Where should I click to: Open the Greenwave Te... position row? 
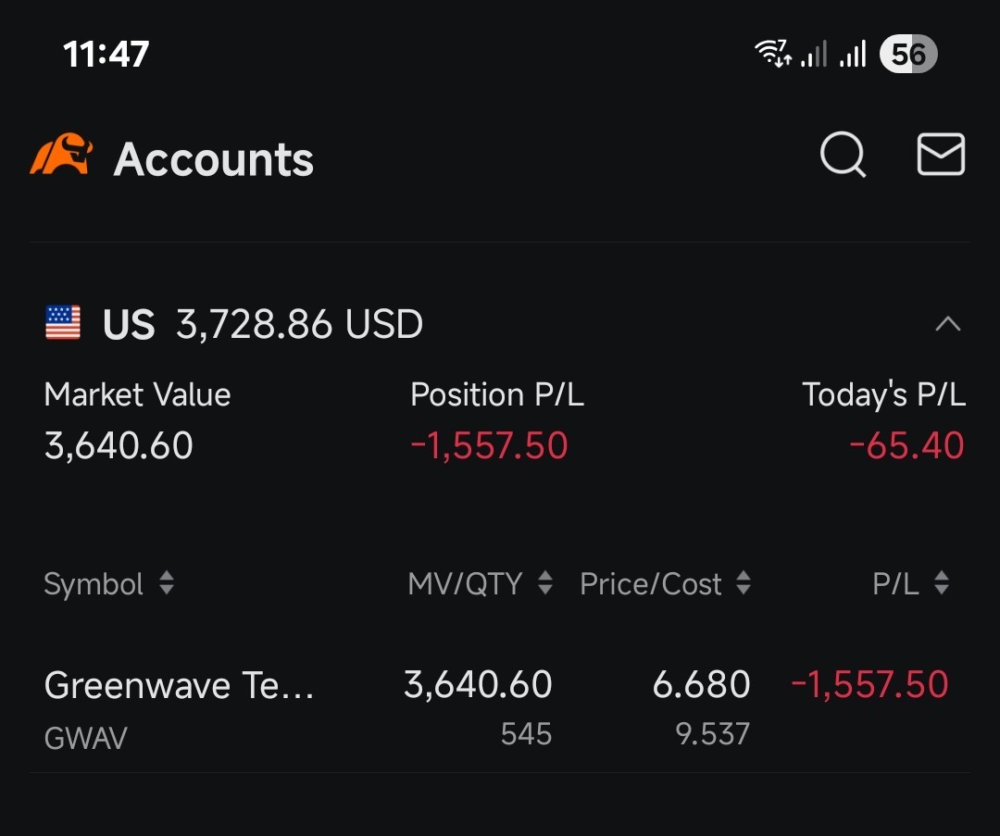click(x=500, y=708)
